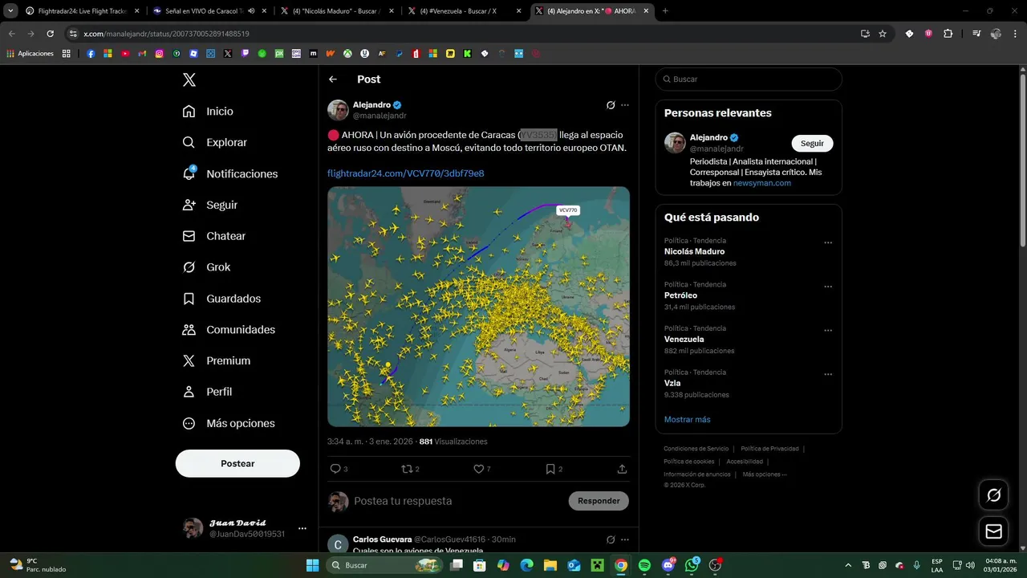Open the Explorar page
Viewport: 1027px width, 578px height.
click(214, 142)
